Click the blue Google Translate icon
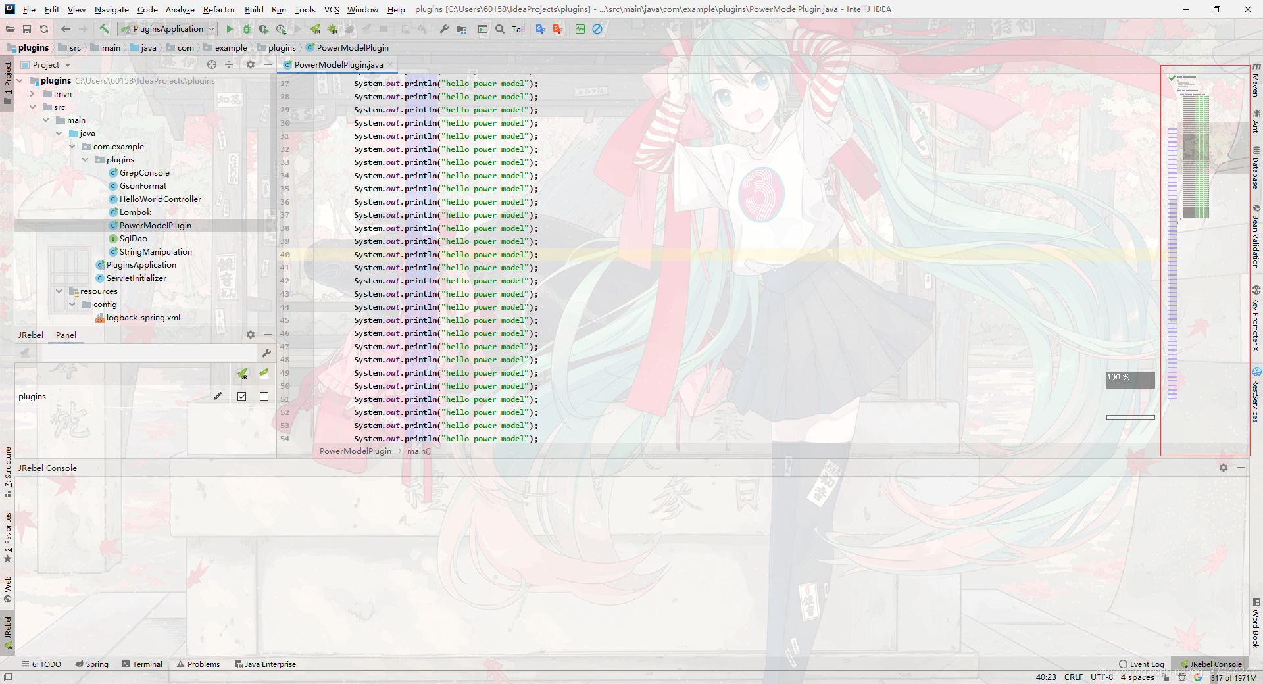 [x=541, y=29]
